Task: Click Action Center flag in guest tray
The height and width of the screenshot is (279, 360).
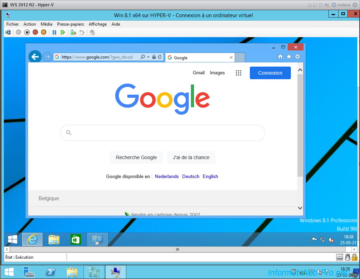Action: (314, 240)
